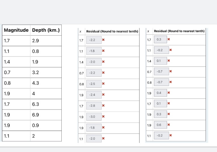Click the red X beside -0.7 in right table row 0.7
Viewport: 217px width, 152px height.
click(170, 71)
